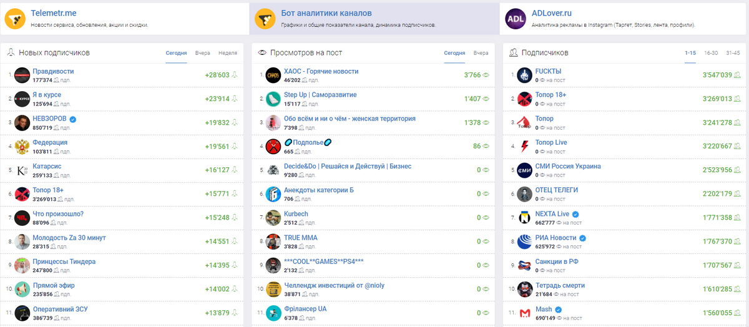749x327 pixels.
Task: Click the +13'879 gain for Оперативний ЗСУ
Action: tap(217, 313)
